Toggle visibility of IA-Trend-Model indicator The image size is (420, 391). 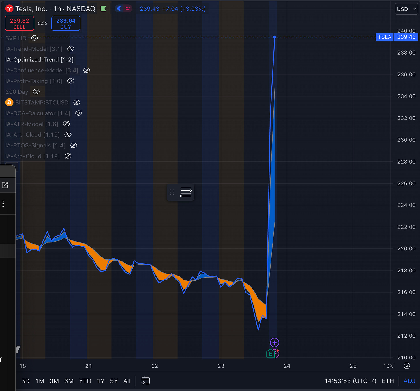point(71,49)
